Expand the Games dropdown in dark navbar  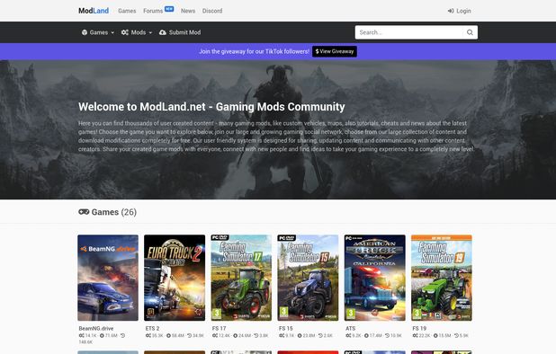pos(98,32)
